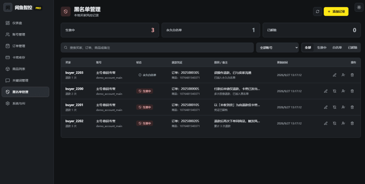Click the reason text 误操作退款,已与卖家沟通
This screenshot has height=184, width=365.
232,73
